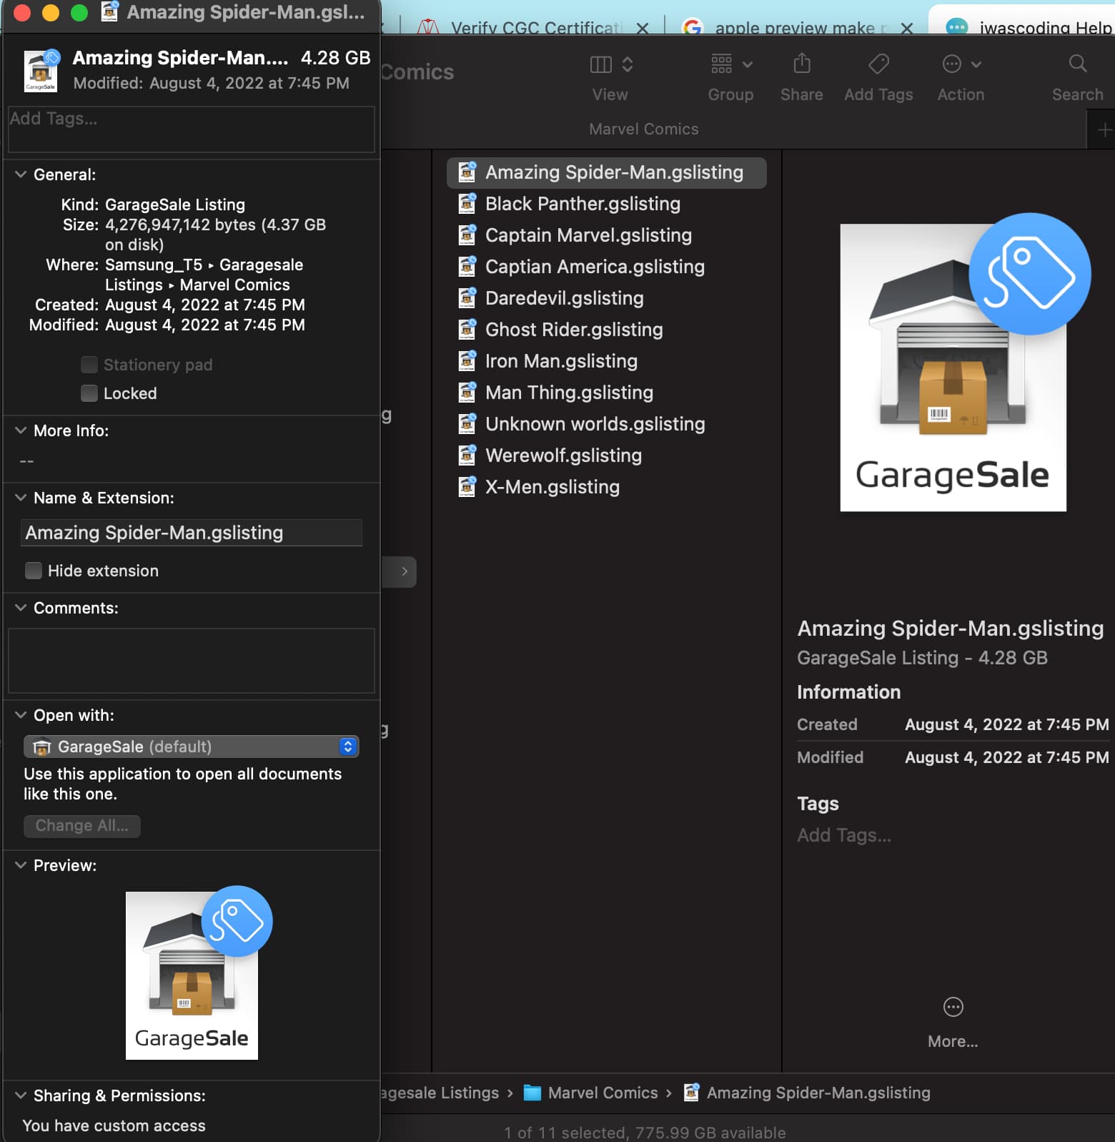Toggle the View options stepper arrows
This screenshot has height=1142, width=1115.
coord(628,65)
